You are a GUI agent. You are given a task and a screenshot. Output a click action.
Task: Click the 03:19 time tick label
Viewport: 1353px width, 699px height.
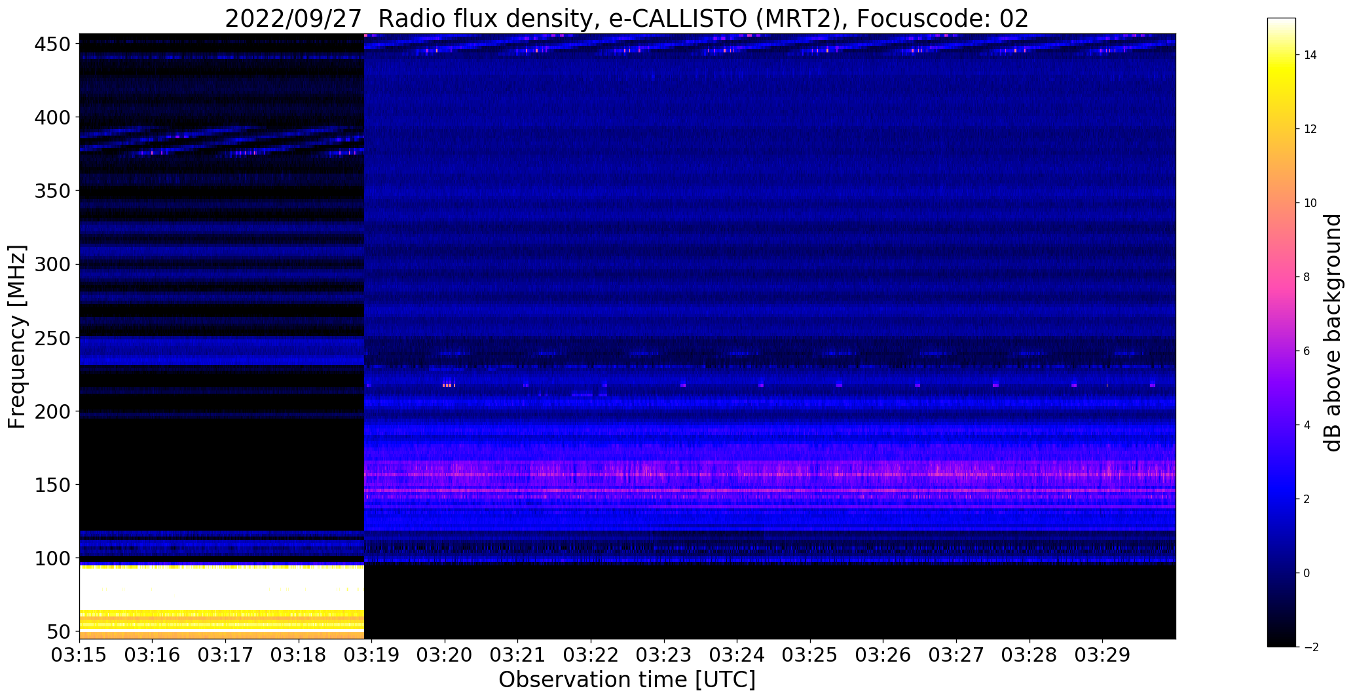[x=372, y=655]
